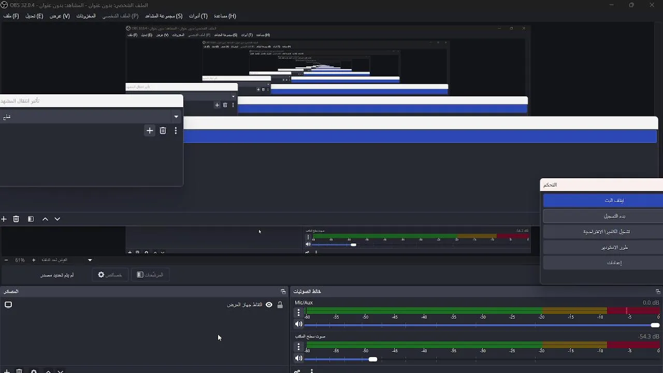Viewport: 663px width, 373px height.
Task: Select the التقاط جهاز العرض source row
Action: click(x=144, y=305)
